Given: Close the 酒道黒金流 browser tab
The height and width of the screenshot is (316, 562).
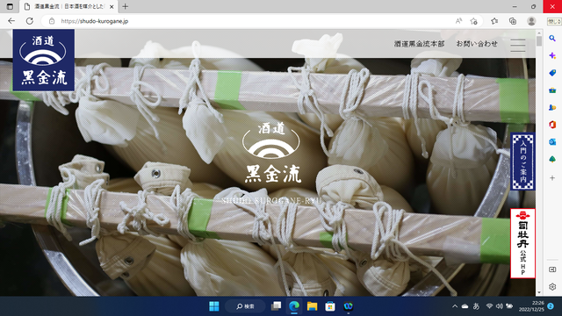Looking at the screenshot, I should 112,6.
